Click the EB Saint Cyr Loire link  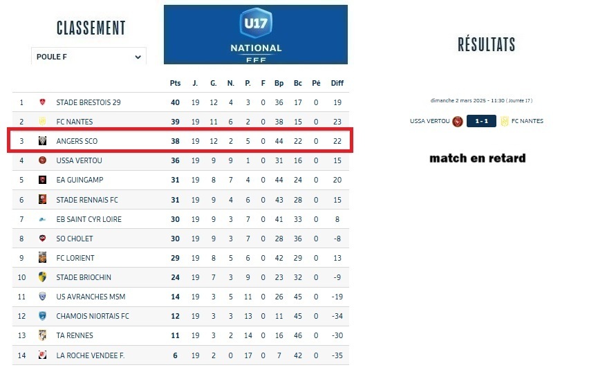88,219
